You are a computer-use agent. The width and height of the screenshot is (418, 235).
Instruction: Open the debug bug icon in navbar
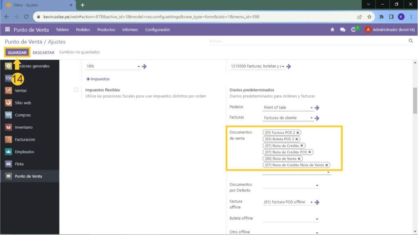click(x=332, y=30)
